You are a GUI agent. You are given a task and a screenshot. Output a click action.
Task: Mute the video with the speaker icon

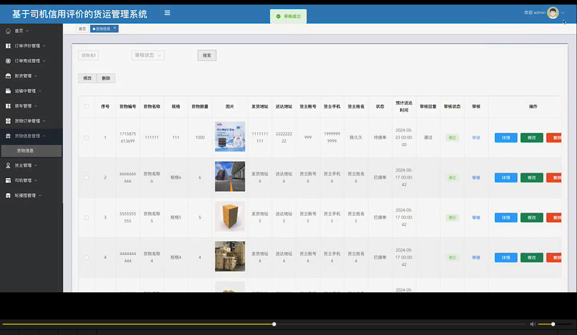point(532,324)
